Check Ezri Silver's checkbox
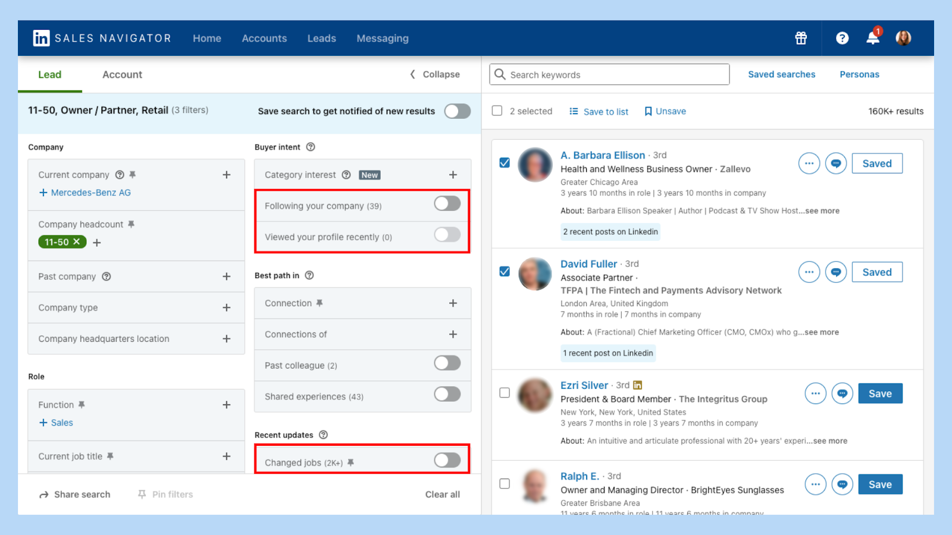This screenshot has height=535, width=952. click(505, 392)
